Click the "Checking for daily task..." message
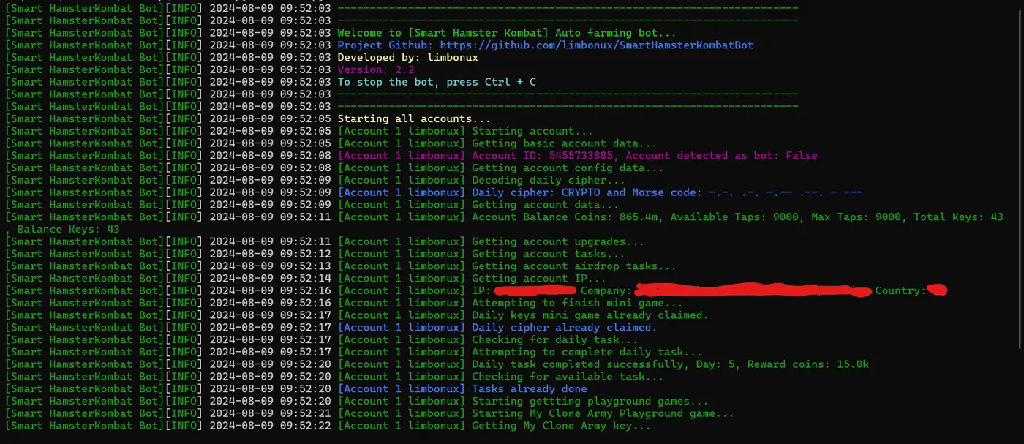Viewport: 1024px width, 444px height. coord(555,340)
